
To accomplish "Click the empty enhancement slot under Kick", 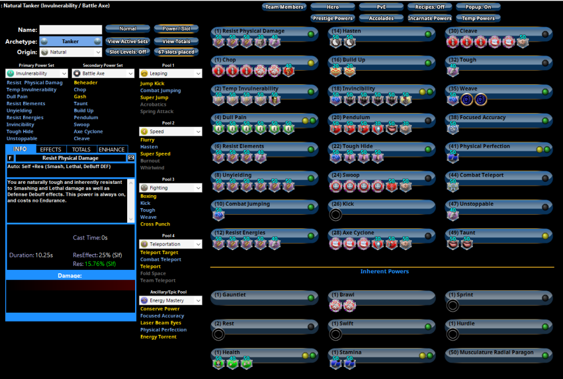I will click(x=336, y=214).
